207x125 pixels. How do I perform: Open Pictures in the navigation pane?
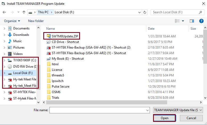tap(19, 48)
